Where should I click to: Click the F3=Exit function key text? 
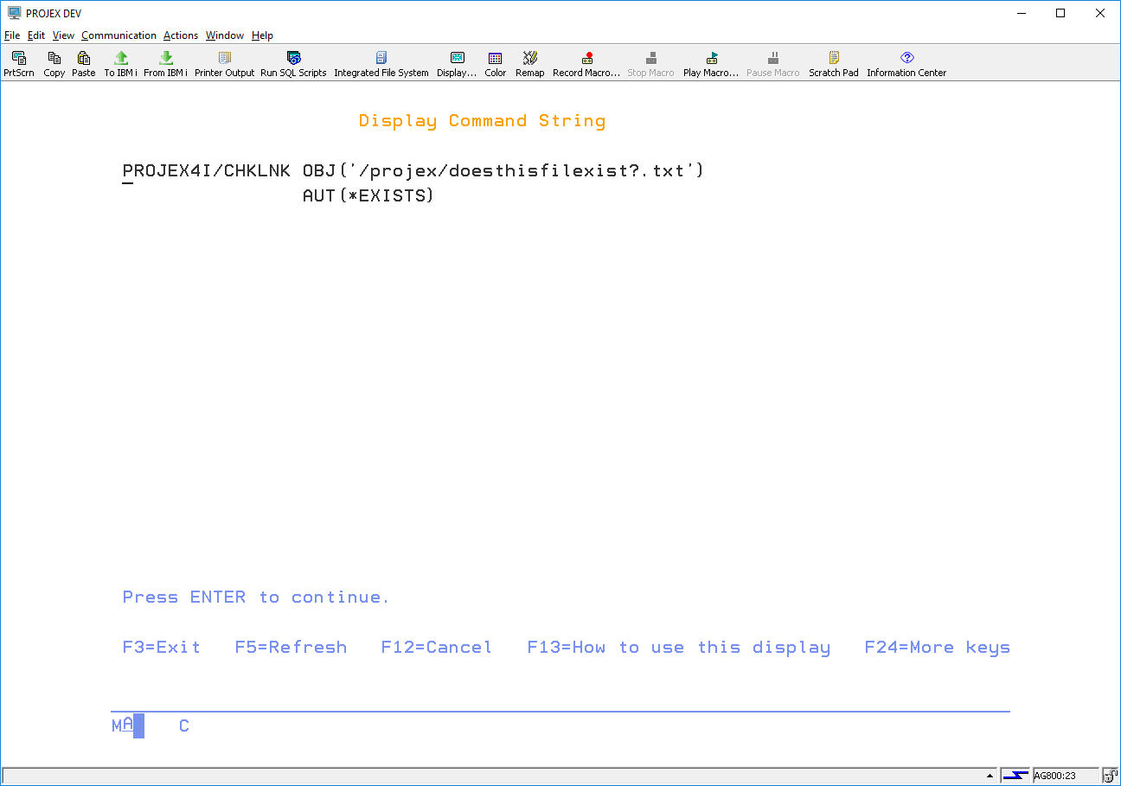coord(162,648)
